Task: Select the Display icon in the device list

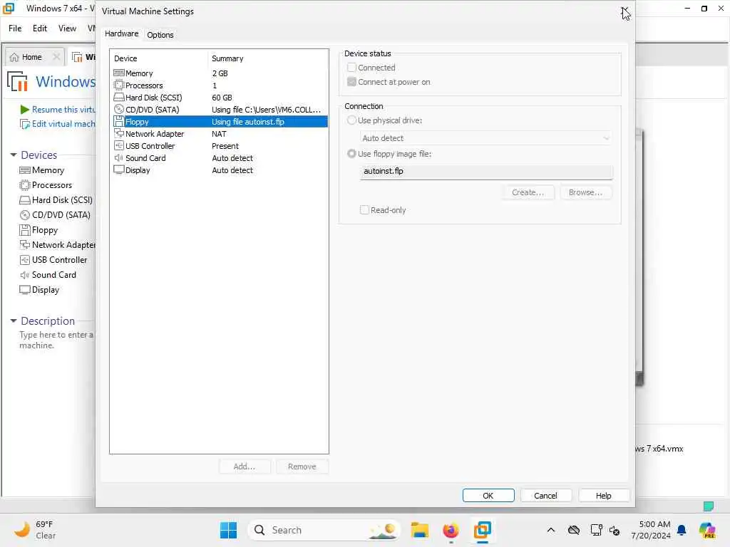Action: (119, 170)
